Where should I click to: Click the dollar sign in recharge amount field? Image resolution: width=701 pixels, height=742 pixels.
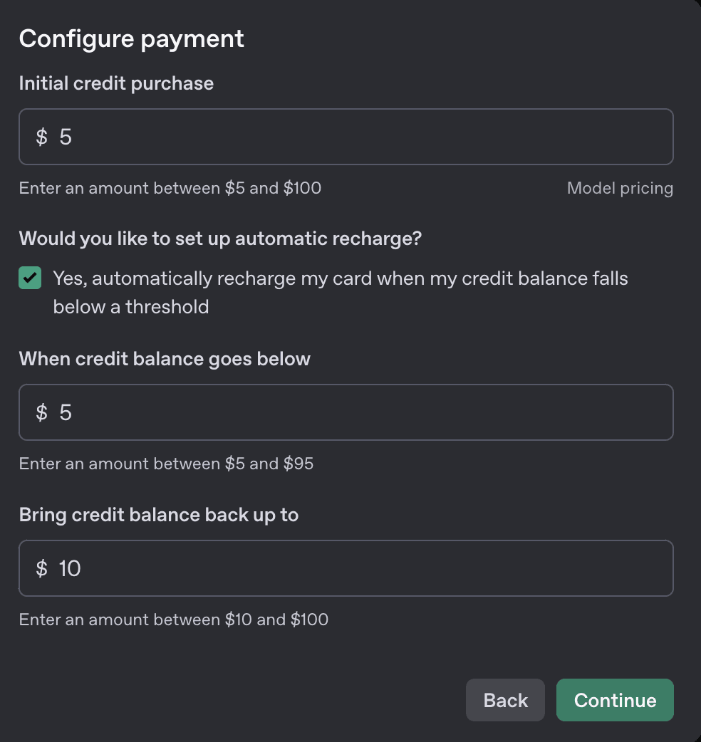[40, 568]
